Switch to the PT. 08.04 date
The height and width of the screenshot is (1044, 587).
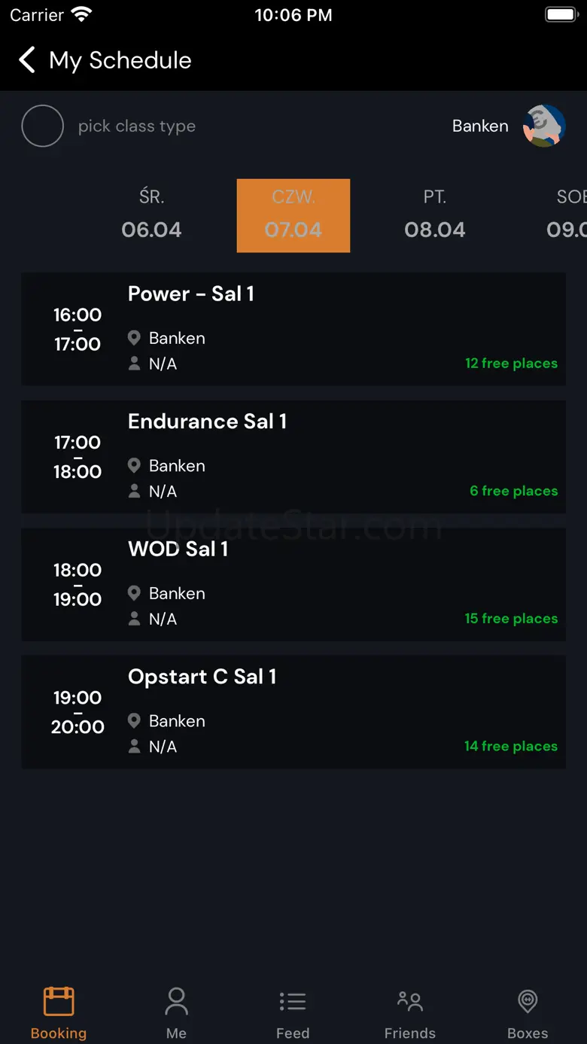pyautogui.click(x=434, y=215)
